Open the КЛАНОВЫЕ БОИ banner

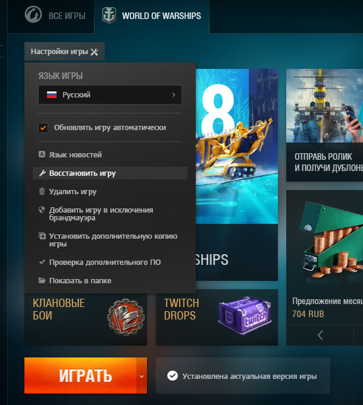(x=86, y=319)
